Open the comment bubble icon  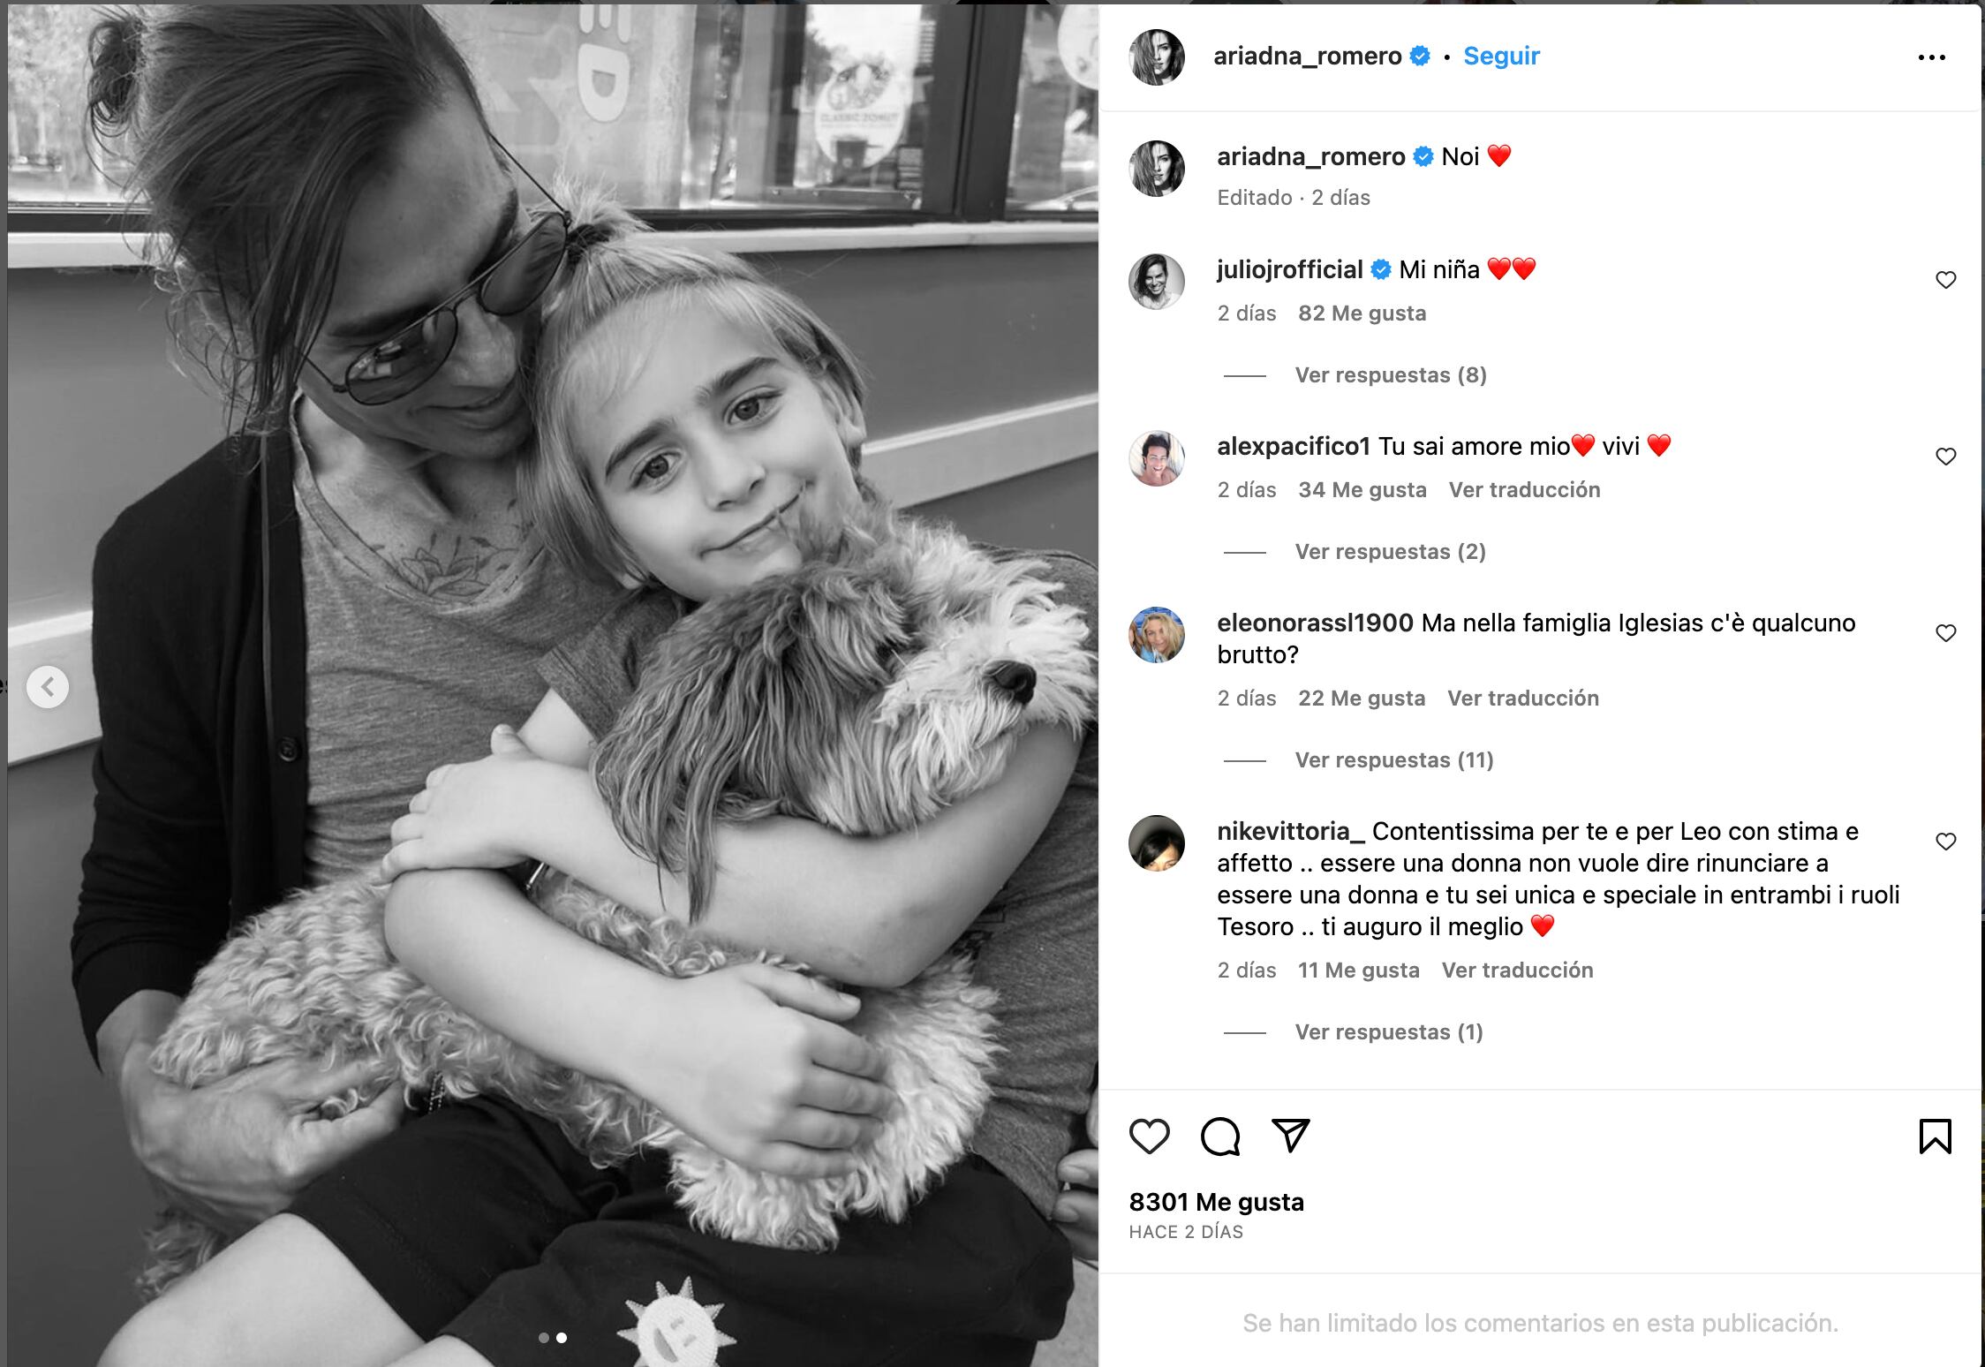tap(1220, 1137)
